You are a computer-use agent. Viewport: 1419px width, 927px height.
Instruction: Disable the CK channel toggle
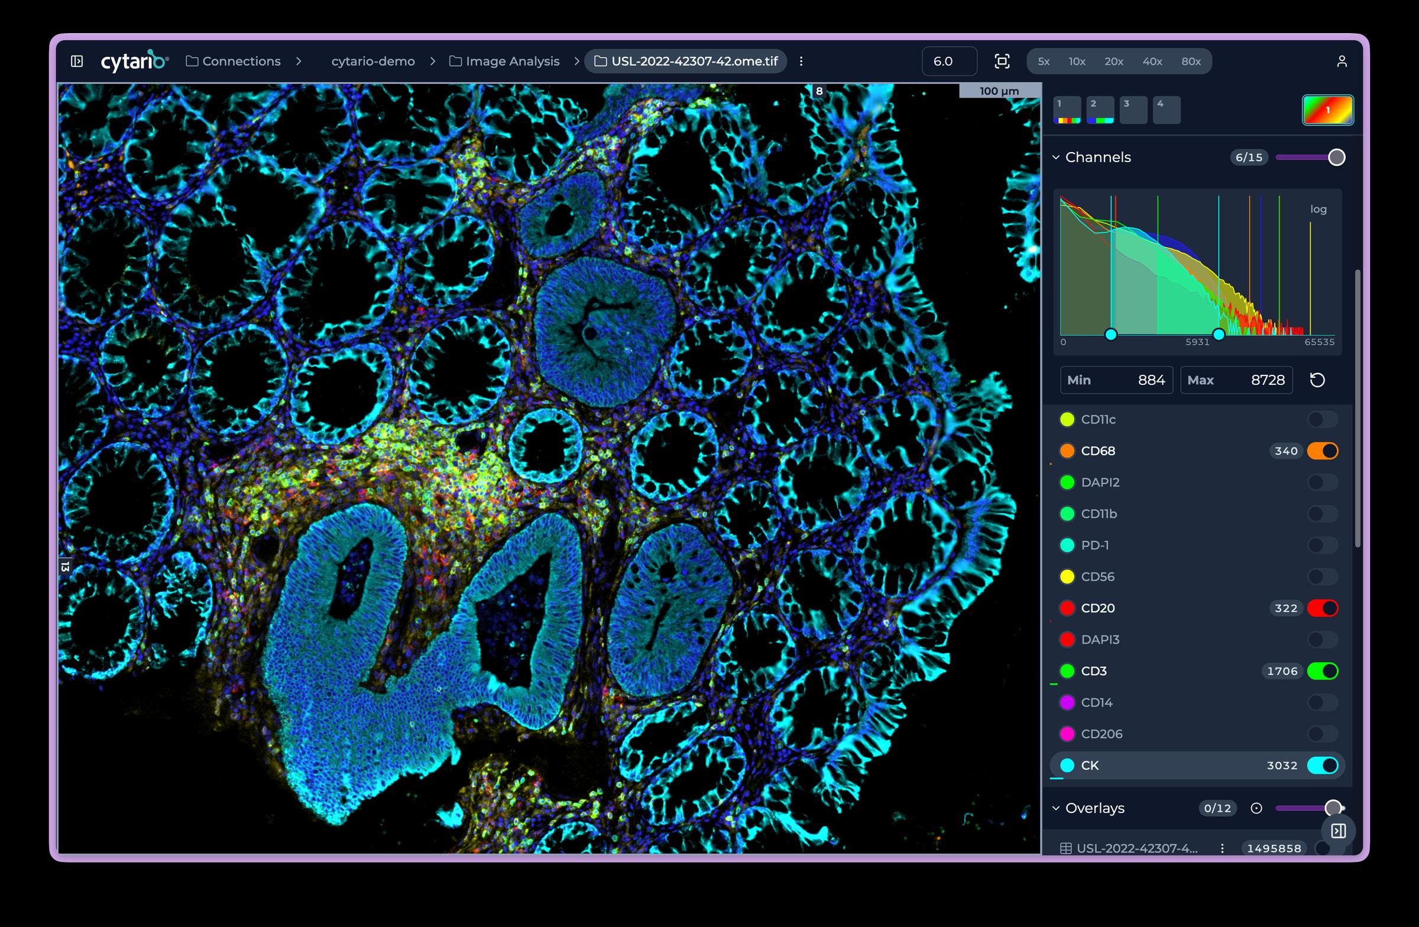pos(1323,766)
